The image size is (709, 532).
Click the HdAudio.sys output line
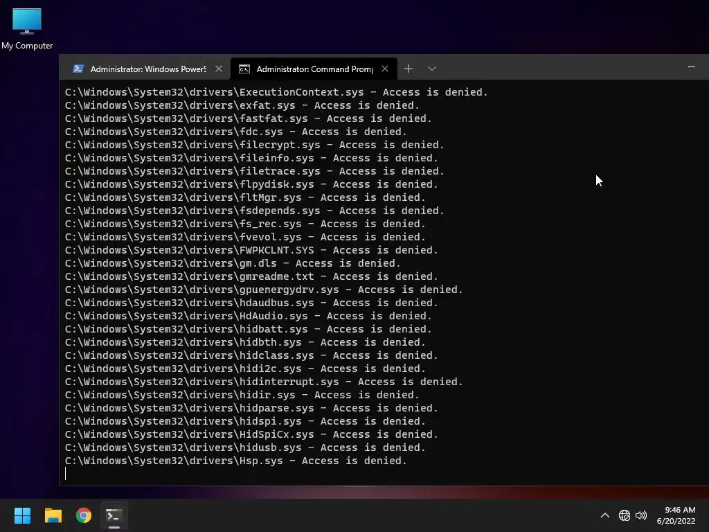click(x=249, y=316)
